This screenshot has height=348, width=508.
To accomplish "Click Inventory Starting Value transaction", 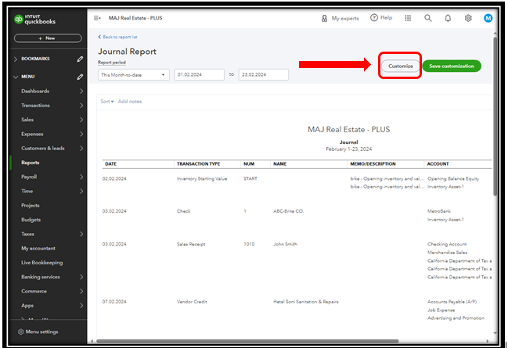I will [x=202, y=179].
